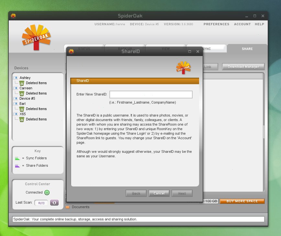
Task: Maximize the ShareID dialog
Action: click(x=190, y=51)
